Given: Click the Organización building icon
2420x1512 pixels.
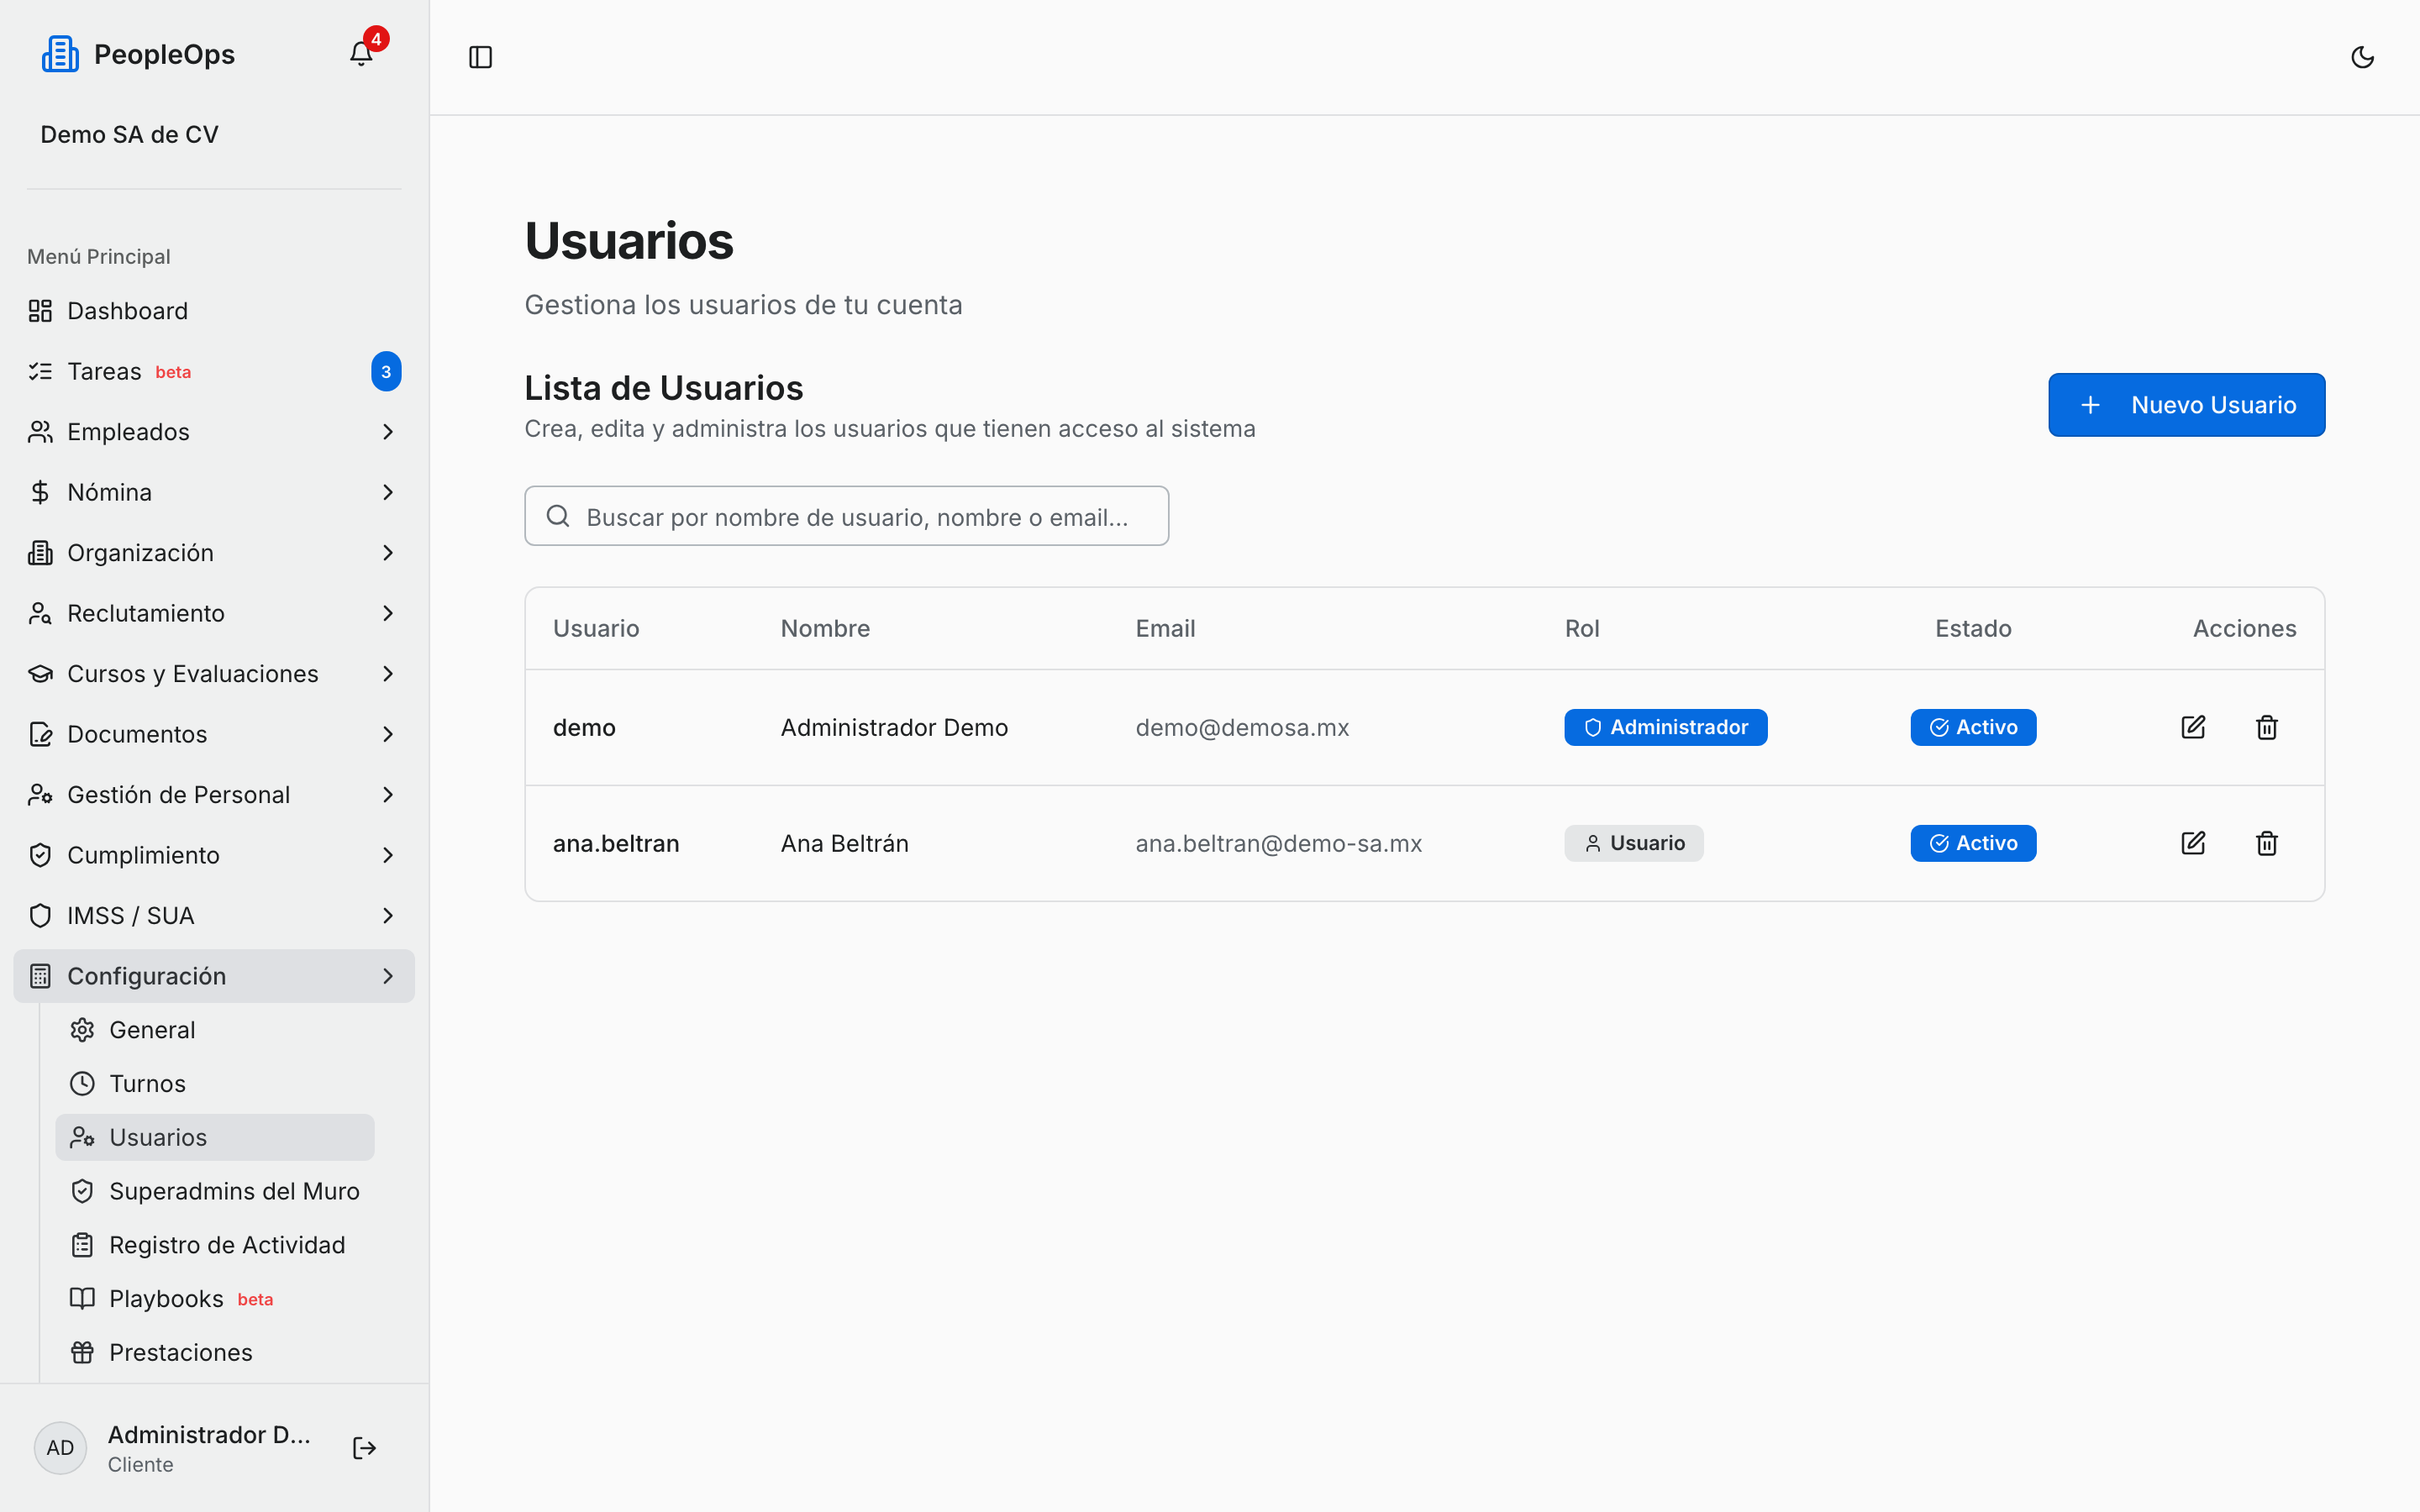Looking at the screenshot, I should pyautogui.click(x=40, y=553).
